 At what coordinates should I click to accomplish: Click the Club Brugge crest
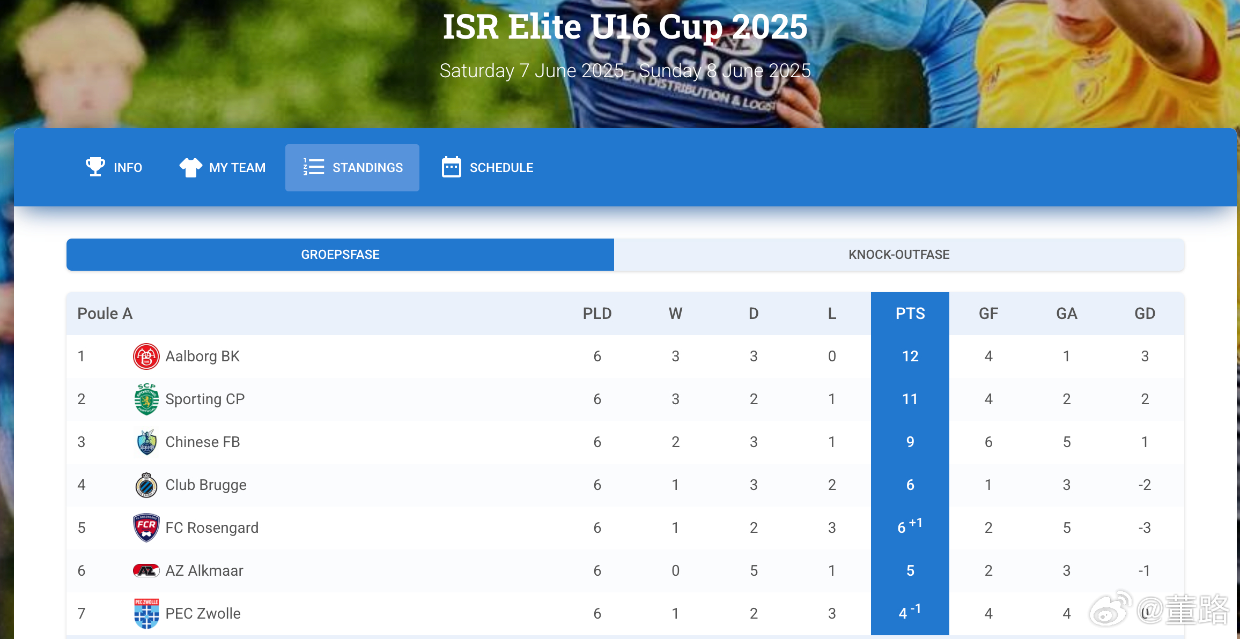pyautogui.click(x=146, y=485)
